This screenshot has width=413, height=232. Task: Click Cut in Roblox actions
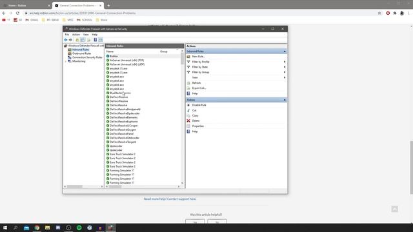(x=194, y=110)
